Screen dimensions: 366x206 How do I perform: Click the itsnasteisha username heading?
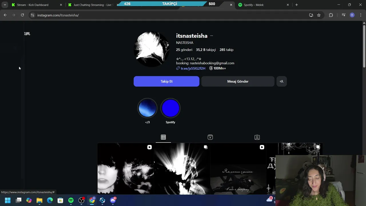(192, 36)
